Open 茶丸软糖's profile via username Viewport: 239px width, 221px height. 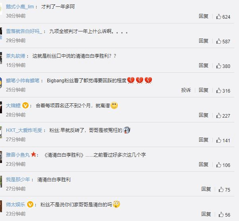pyautogui.click(x=16, y=56)
